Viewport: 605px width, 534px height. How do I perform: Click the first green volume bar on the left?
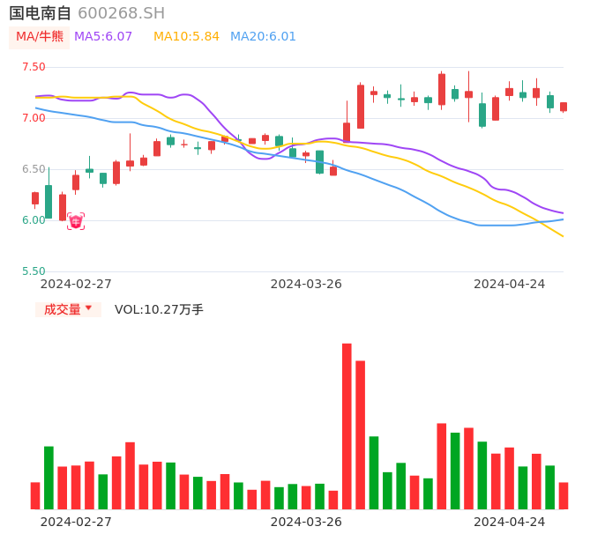click(x=49, y=477)
